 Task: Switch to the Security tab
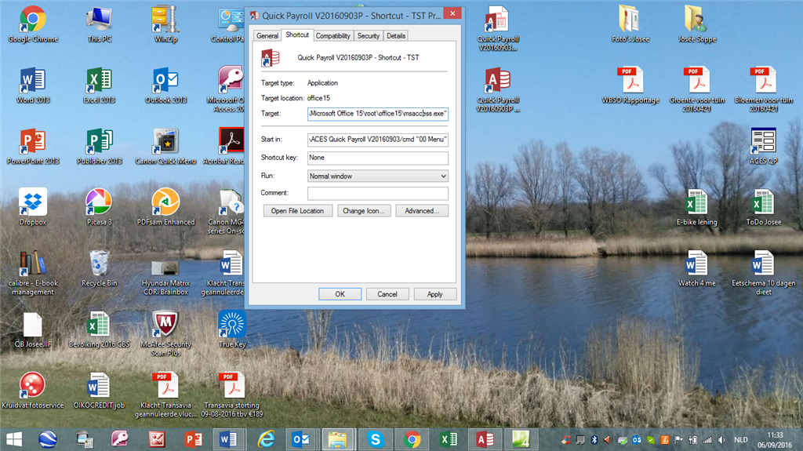coord(369,36)
